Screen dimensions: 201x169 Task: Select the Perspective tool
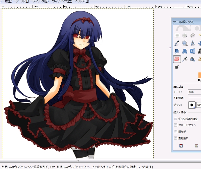pyautogui.click(x=185, y=51)
